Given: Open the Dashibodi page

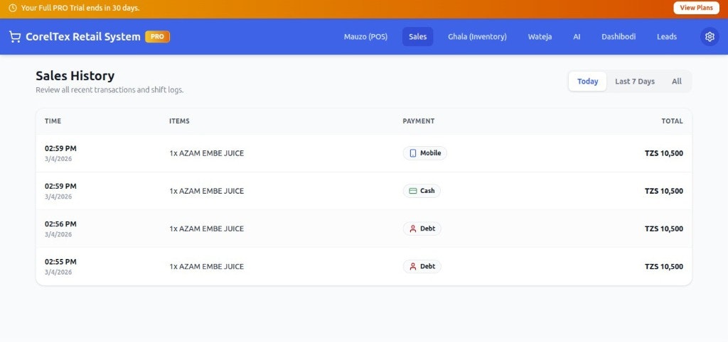Looking at the screenshot, I should coord(619,37).
